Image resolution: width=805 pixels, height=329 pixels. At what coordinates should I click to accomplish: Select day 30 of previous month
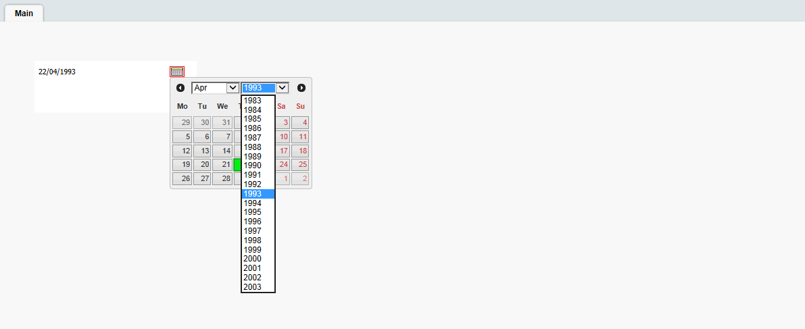coord(202,123)
